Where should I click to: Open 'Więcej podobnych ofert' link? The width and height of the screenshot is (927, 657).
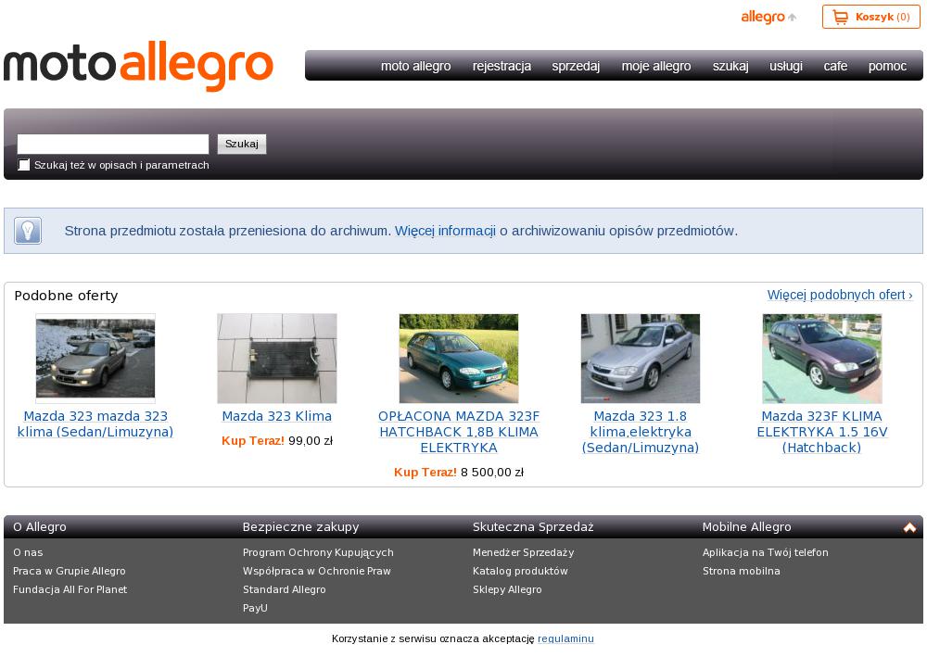tap(840, 295)
